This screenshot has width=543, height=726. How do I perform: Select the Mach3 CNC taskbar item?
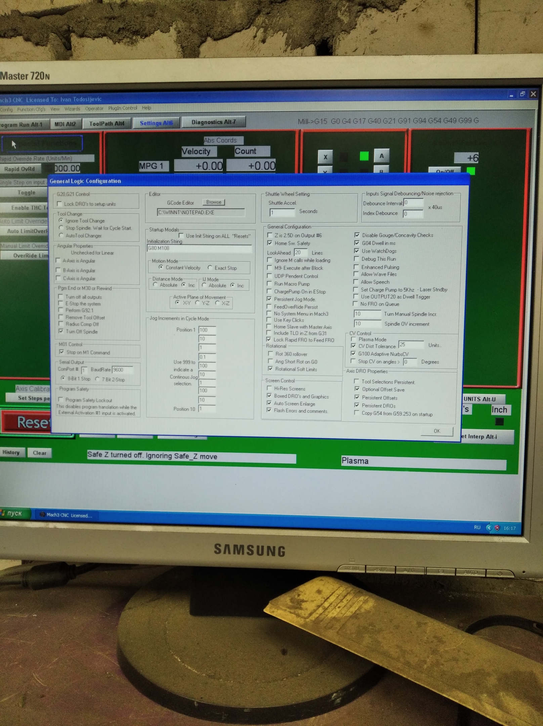point(66,515)
